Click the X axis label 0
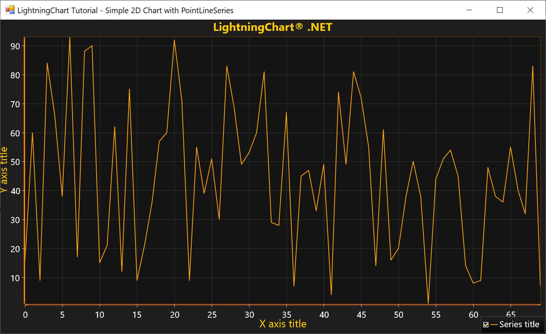 pyautogui.click(x=25, y=315)
